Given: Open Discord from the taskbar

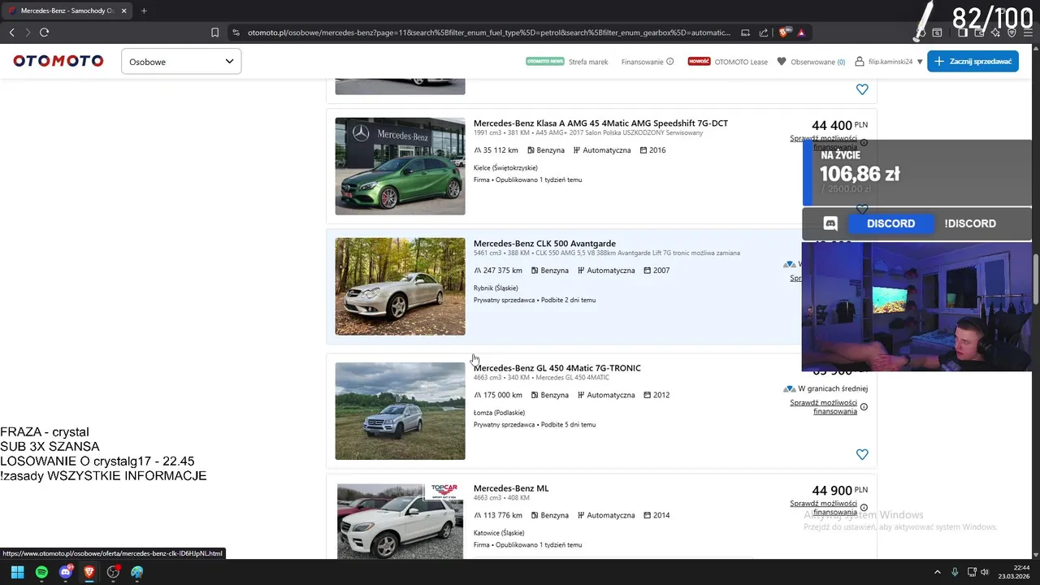Looking at the screenshot, I should 66,572.
